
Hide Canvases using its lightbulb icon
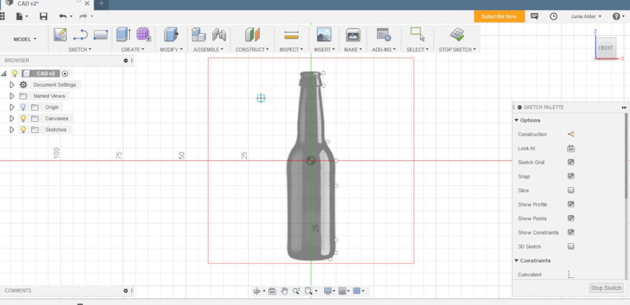point(23,119)
